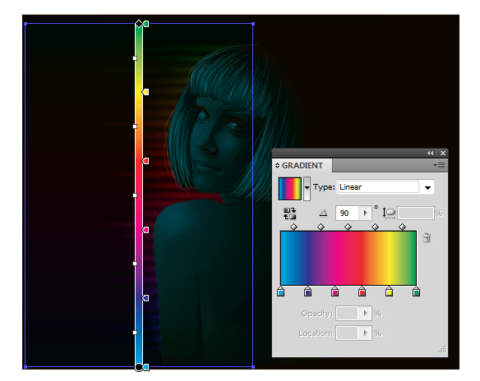Click the Reverse Gradient icon

[289, 213]
